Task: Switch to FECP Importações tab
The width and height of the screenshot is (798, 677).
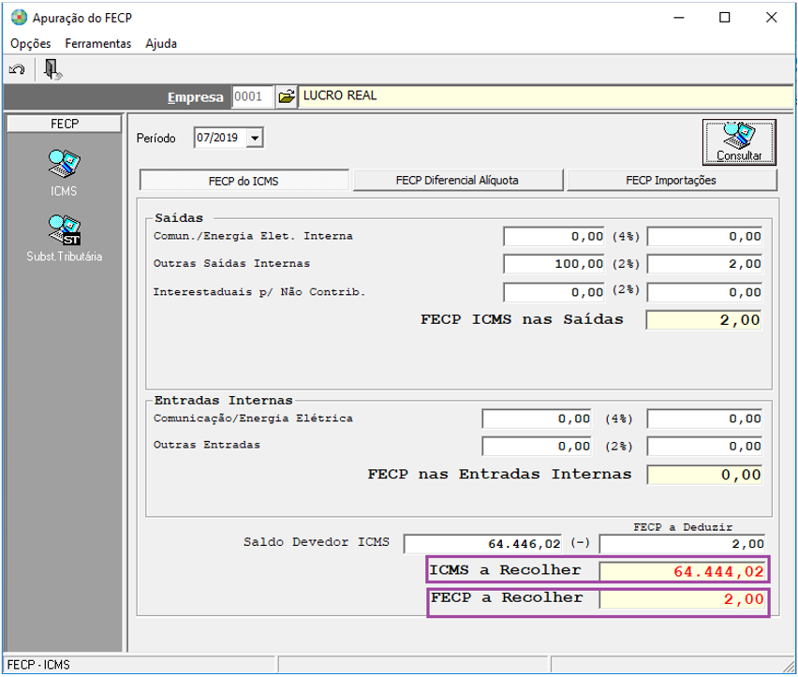Action: 672,180
